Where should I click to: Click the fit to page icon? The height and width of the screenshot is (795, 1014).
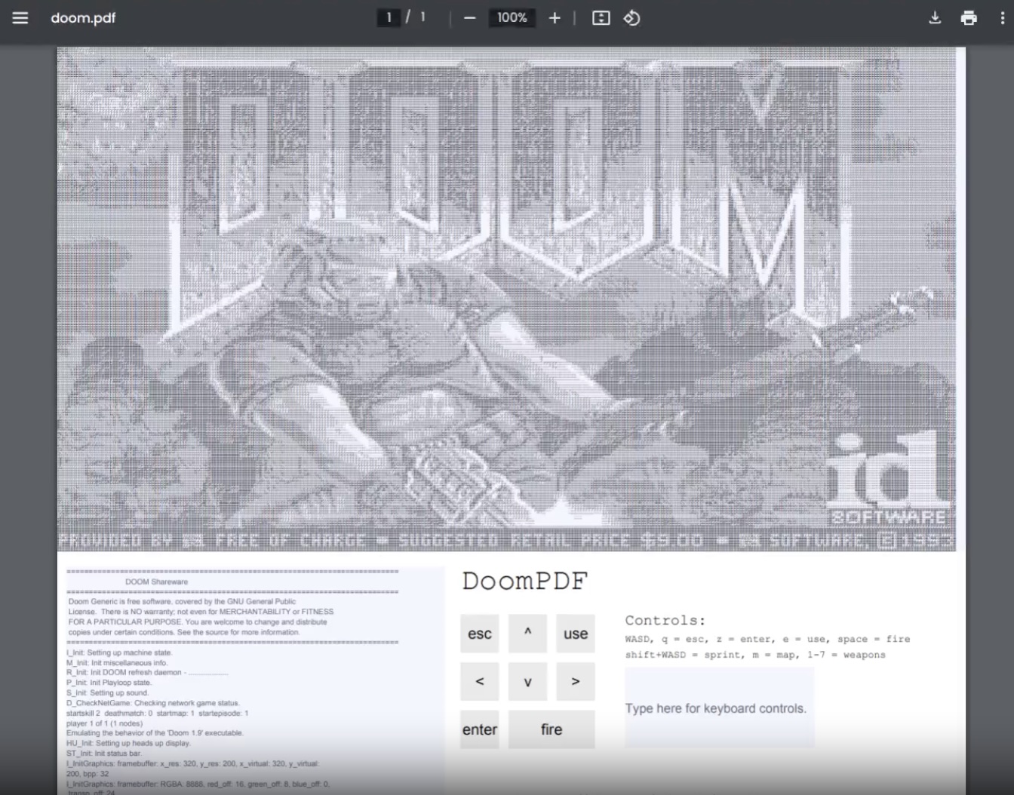601,17
